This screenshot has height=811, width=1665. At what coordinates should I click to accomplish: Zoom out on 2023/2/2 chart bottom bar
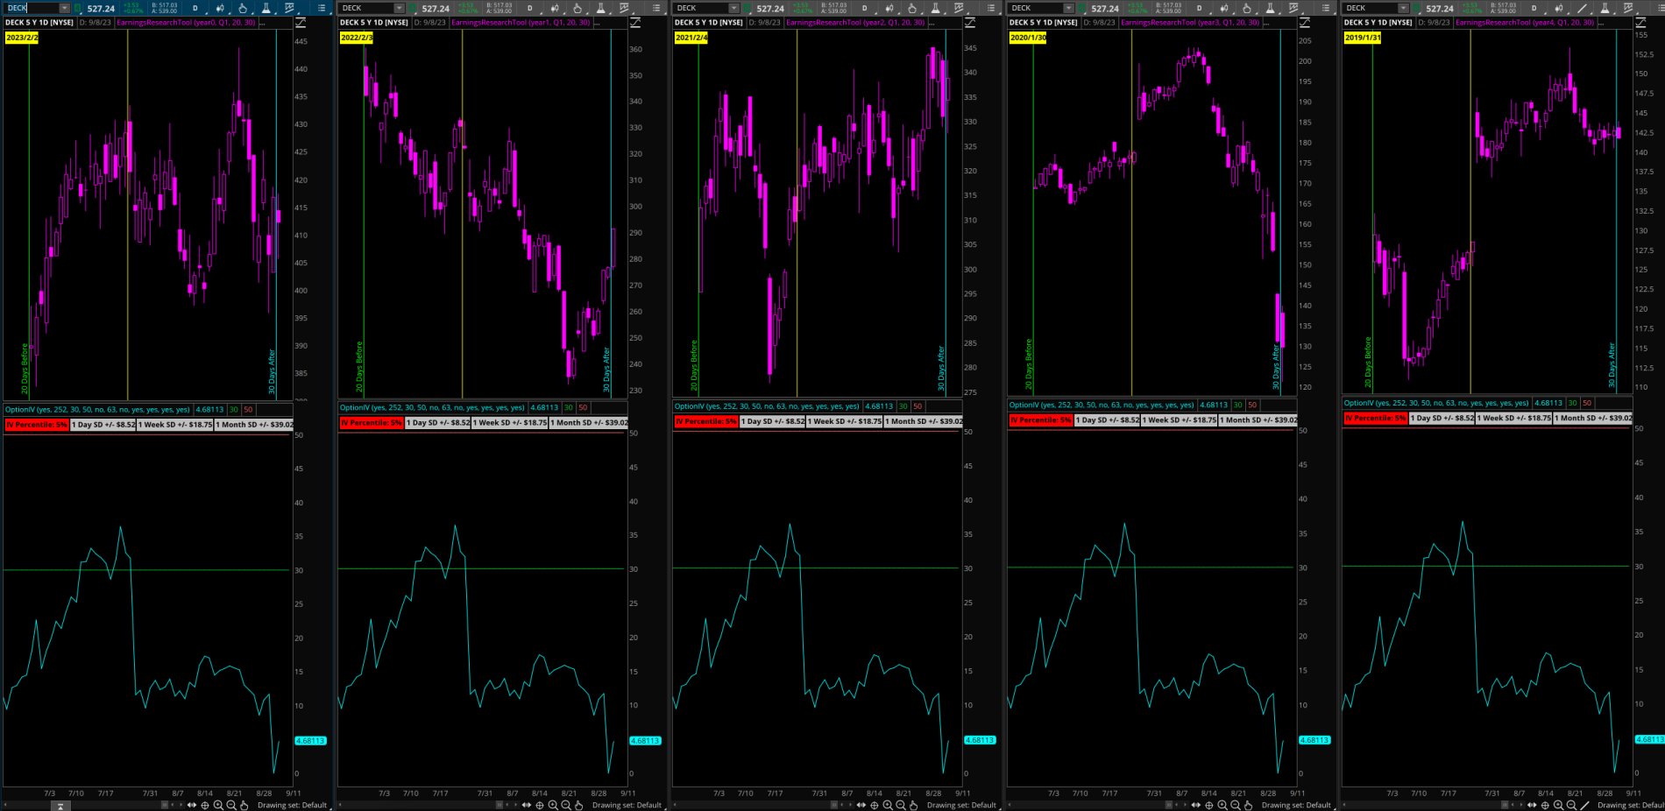click(x=231, y=805)
